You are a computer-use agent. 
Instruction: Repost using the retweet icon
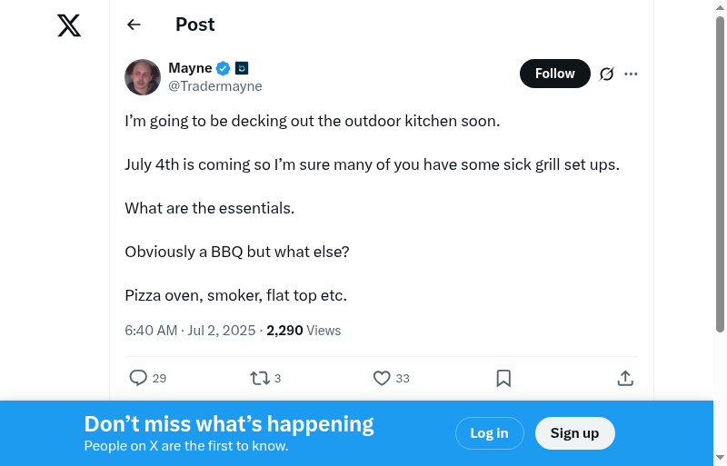[x=259, y=378]
